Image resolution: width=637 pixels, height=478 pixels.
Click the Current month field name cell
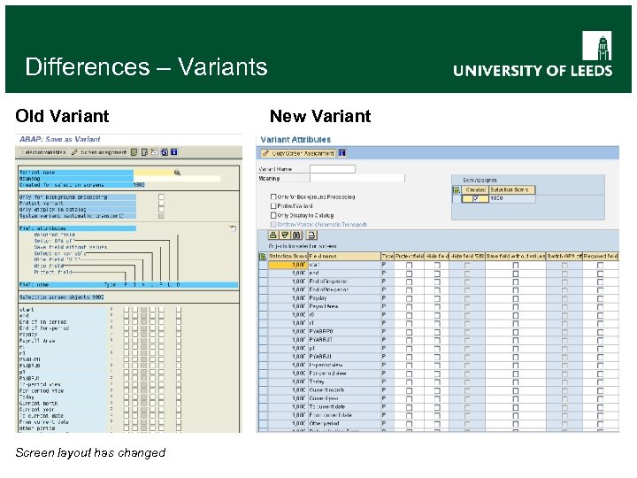pos(344,390)
